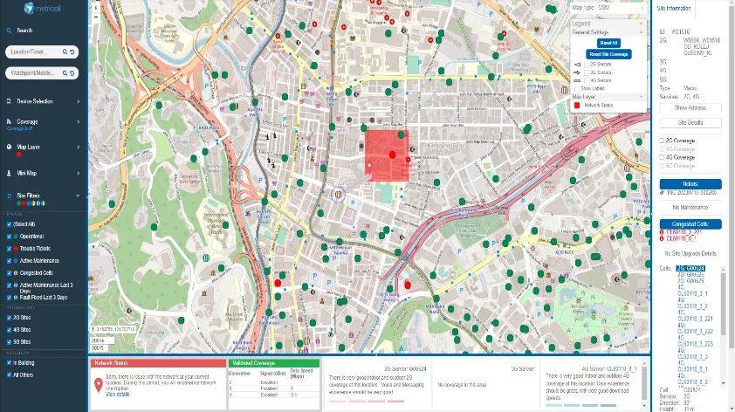Screen dimensions: 735x412
Task: Click red alert icon beside CL60118_3_221
Action: 662,232
